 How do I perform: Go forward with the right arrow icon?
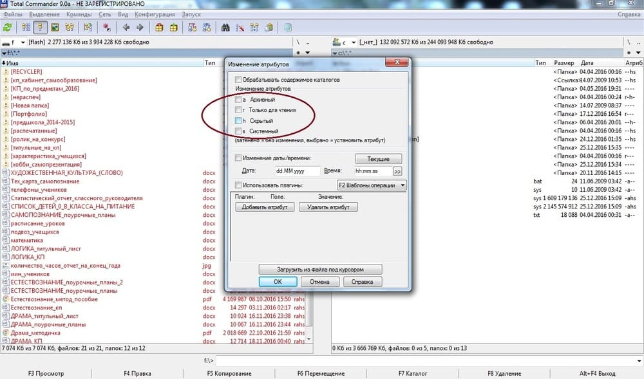point(140,28)
